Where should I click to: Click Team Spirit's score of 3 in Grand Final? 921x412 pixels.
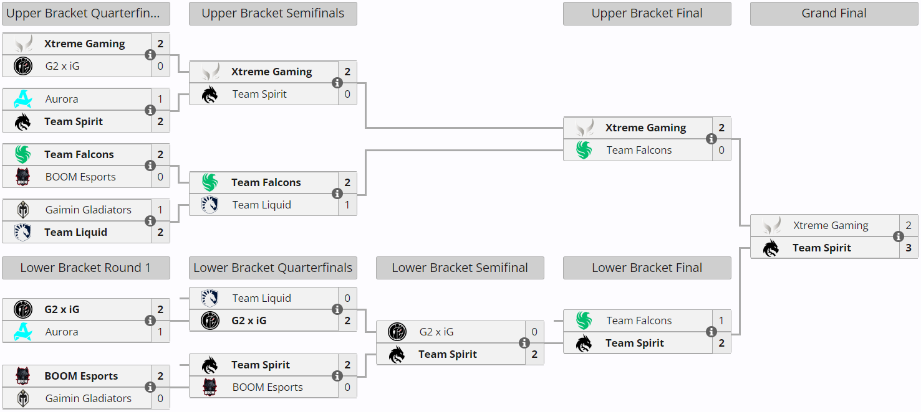point(909,248)
